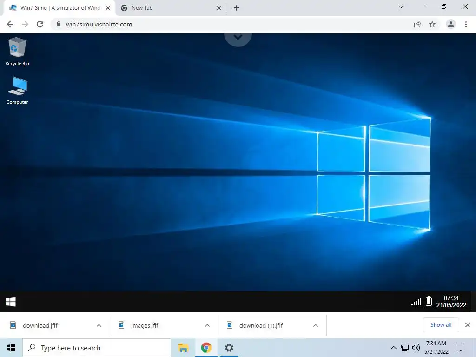Image resolution: width=476 pixels, height=357 pixels.
Task: Minimize the Chrome window
Action: click(x=422, y=7)
